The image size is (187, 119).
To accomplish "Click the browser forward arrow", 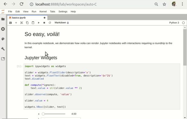I will (13, 4).
